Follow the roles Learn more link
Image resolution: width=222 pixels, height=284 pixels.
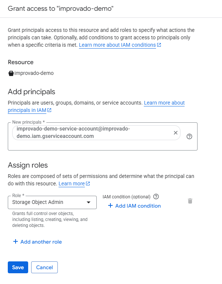point(72,184)
